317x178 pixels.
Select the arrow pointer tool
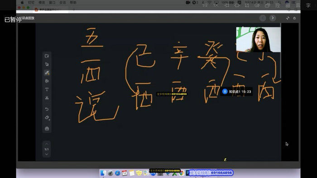coord(47,64)
